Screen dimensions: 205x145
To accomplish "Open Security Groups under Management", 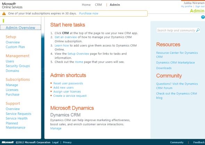I will [18, 66].
